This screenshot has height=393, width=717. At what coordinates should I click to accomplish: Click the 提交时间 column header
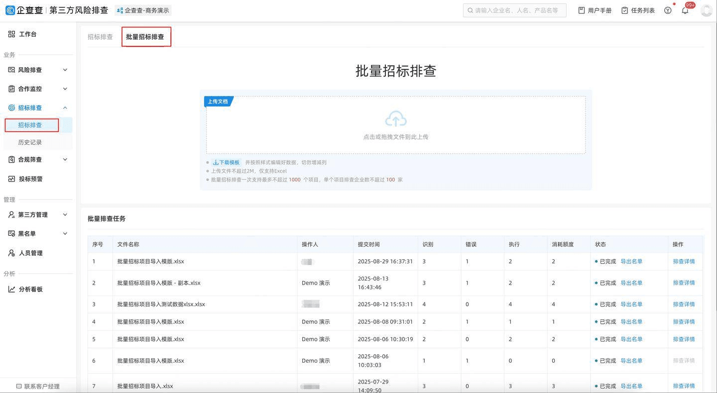[368, 245]
